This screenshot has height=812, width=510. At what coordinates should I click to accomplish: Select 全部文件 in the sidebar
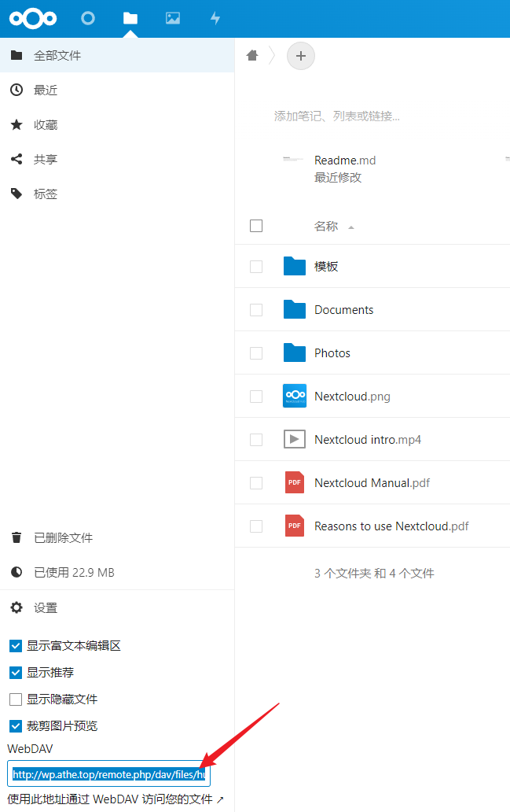(x=117, y=55)
